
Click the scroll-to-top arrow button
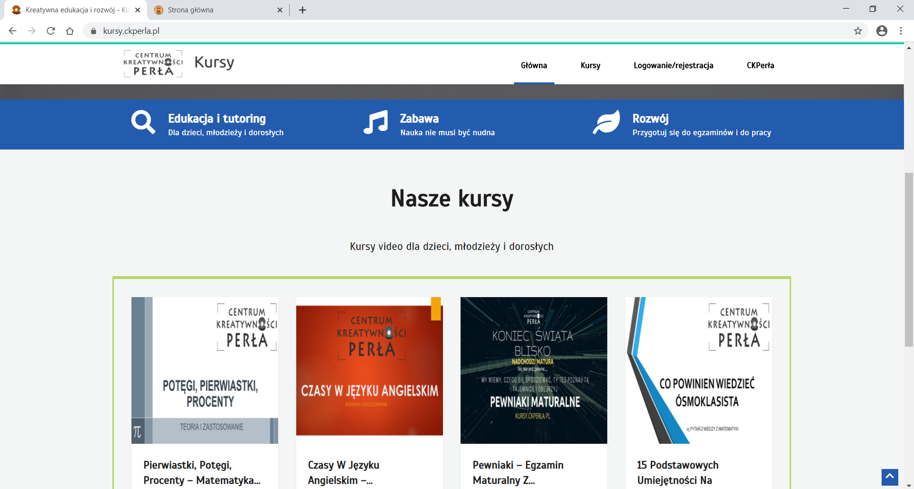[x=889, y=477]
